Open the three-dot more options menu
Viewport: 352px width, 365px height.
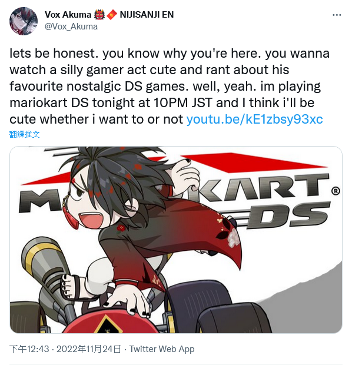coord(337,15)
